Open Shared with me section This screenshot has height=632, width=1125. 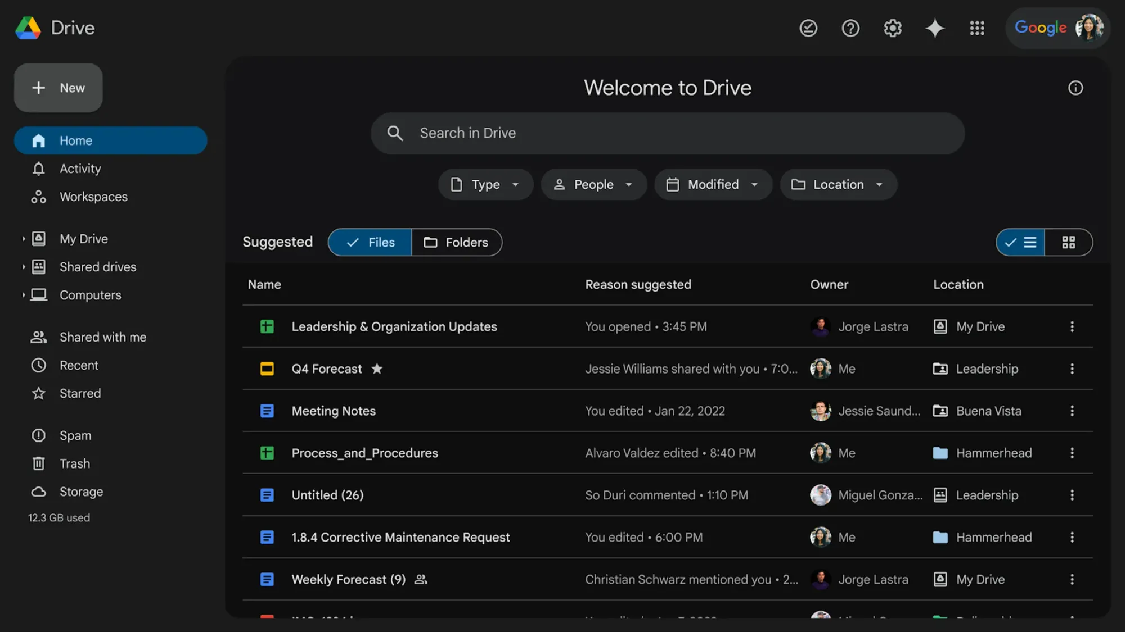click(103, 337)
